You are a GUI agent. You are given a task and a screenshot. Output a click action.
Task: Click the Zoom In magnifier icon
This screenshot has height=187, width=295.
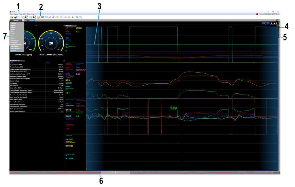(x=77, y=17)
